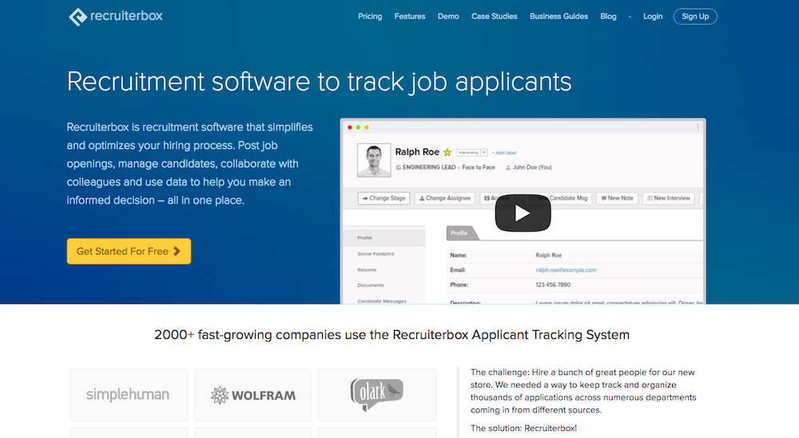
Task: Click the simplehuman company logo
Action: (129, 394)
